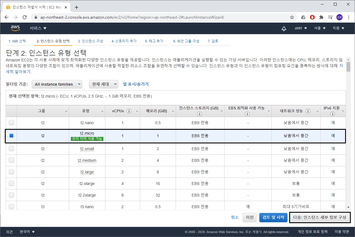Select the t3.nano row checkbox
Viewport: 355px width, 237px height.
pyautogui.click(x=11, y=207)
